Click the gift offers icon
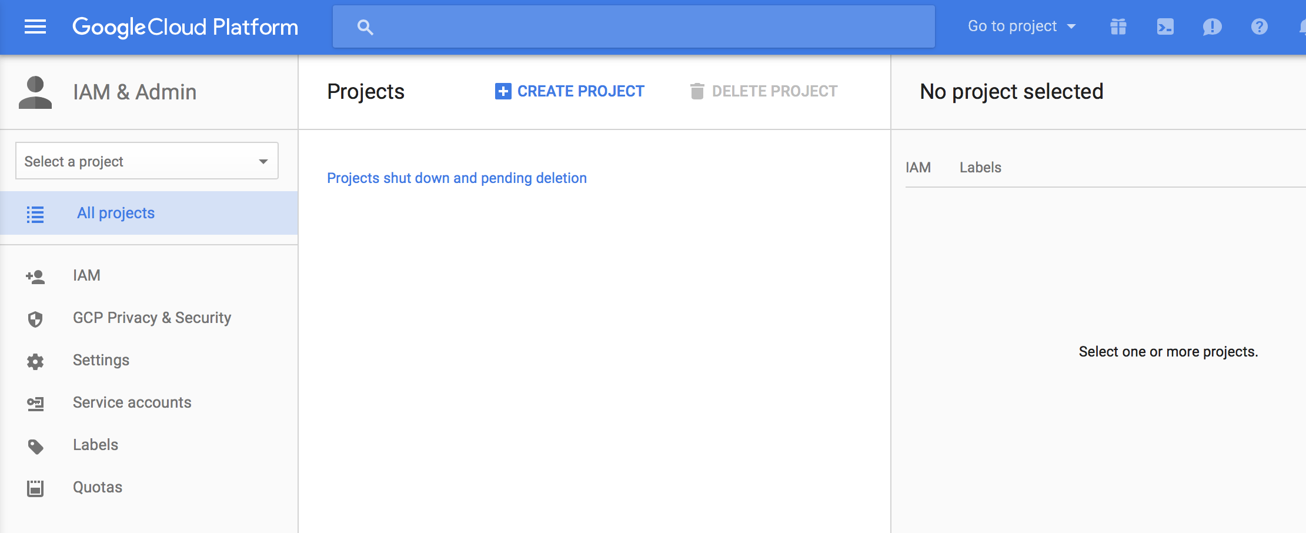 pos(1118,26)
